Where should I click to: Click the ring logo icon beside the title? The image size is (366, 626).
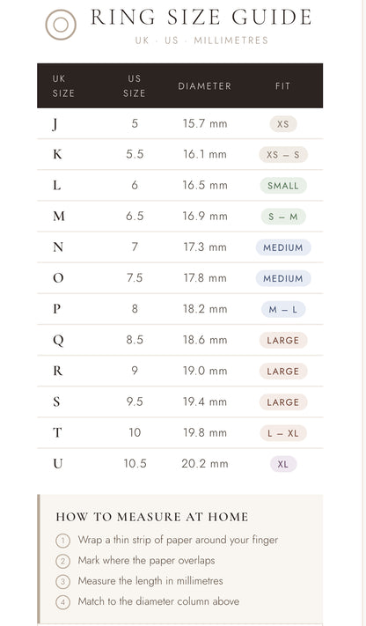coord(61,25)
